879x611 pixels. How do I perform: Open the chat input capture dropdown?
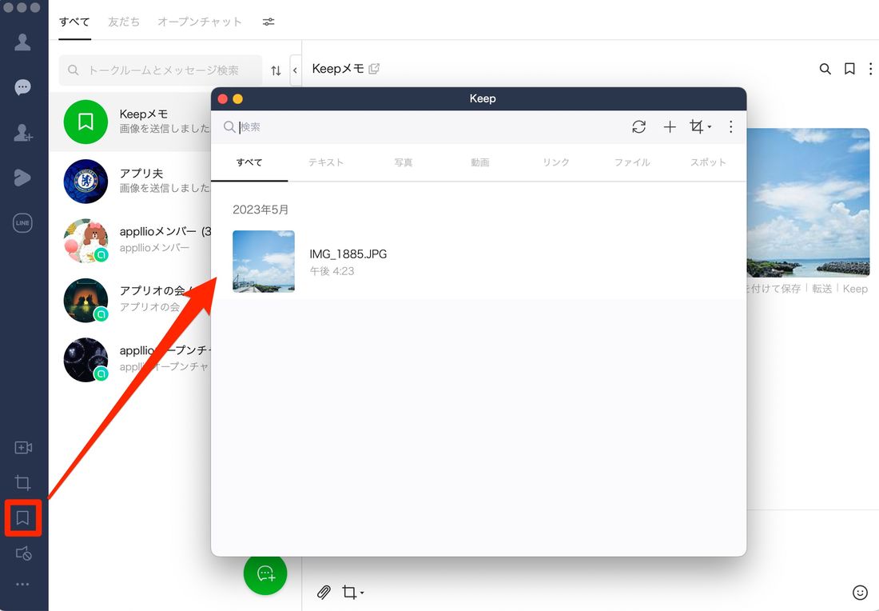(352, 593)
